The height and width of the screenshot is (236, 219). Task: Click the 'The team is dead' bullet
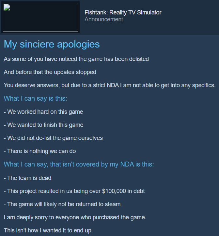tap(27, 178)
